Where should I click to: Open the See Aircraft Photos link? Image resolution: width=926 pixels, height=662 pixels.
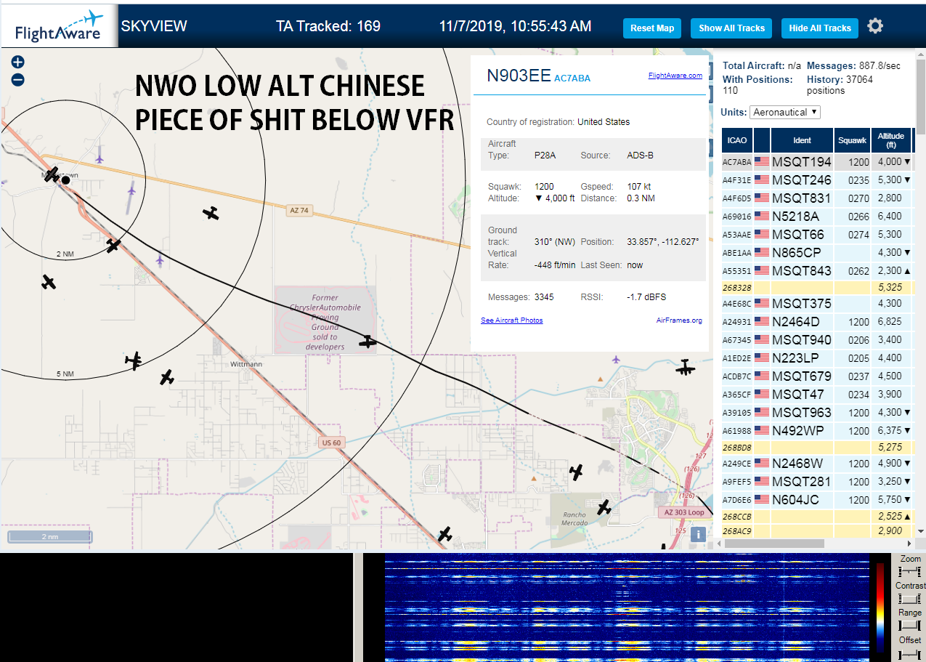pos(511,320)
